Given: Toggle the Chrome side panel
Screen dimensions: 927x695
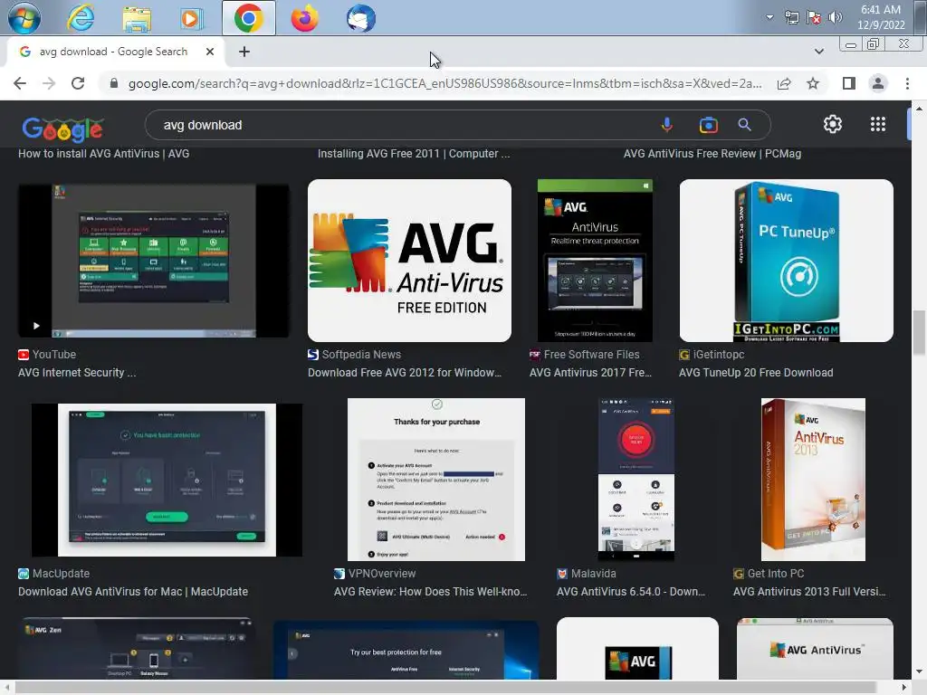Looking at the screenshot, I should (x=849, y=83).
